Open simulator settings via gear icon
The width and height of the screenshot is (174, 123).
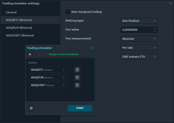(x=31, y=108)
